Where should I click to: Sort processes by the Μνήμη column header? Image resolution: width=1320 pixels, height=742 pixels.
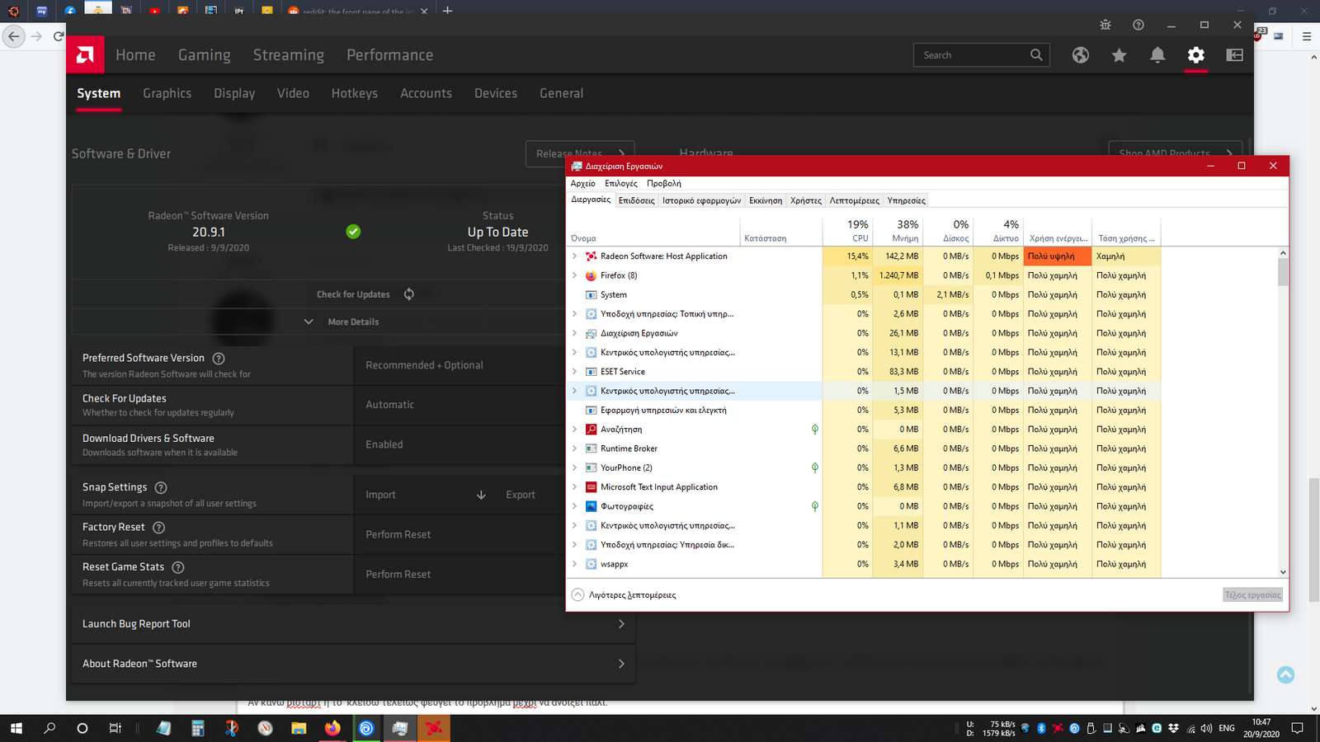pyautogui.click(x=898, y=232)
